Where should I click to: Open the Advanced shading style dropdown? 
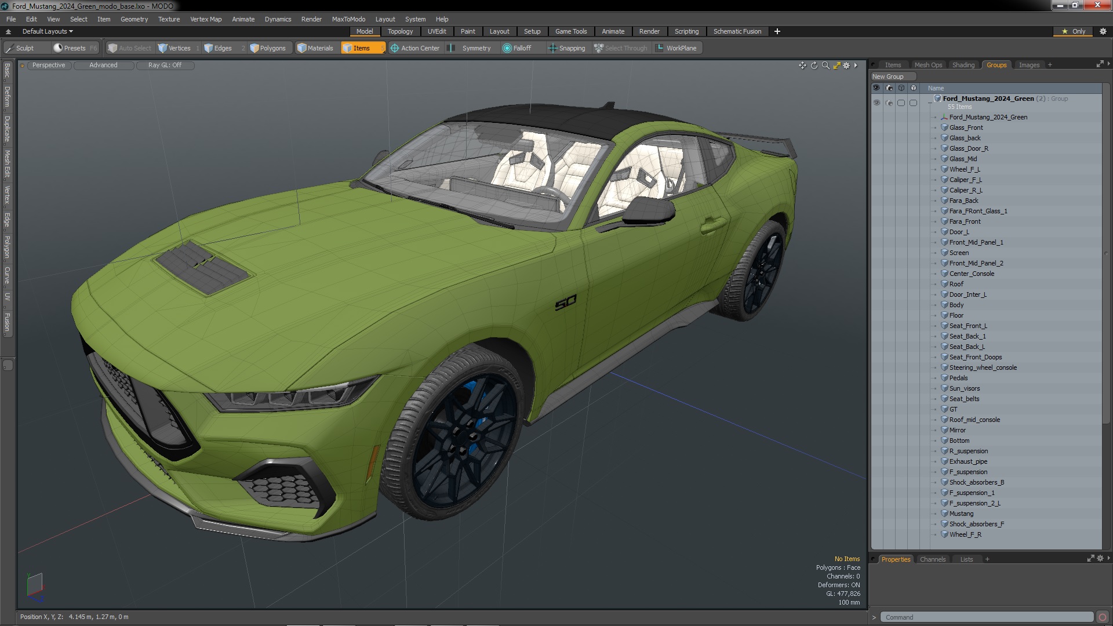tap(103, 65)
